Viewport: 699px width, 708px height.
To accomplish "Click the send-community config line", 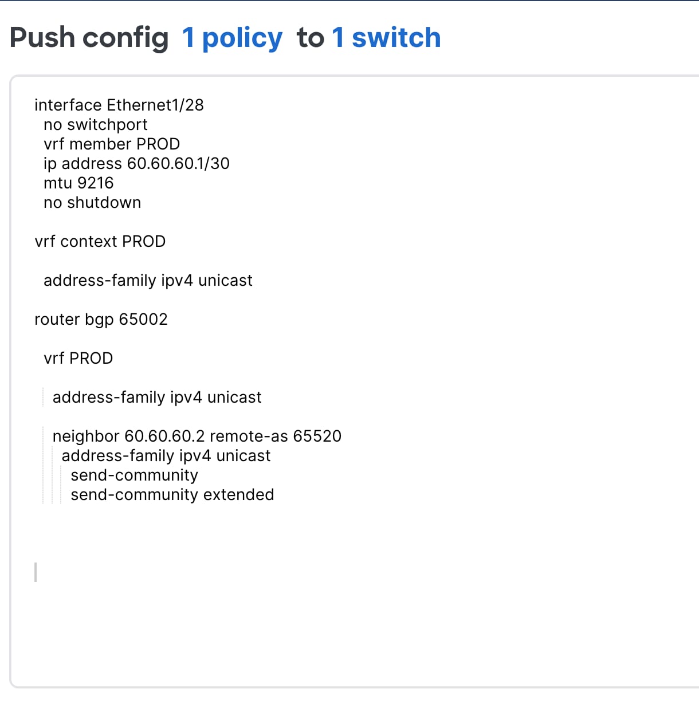I will 134,475.
